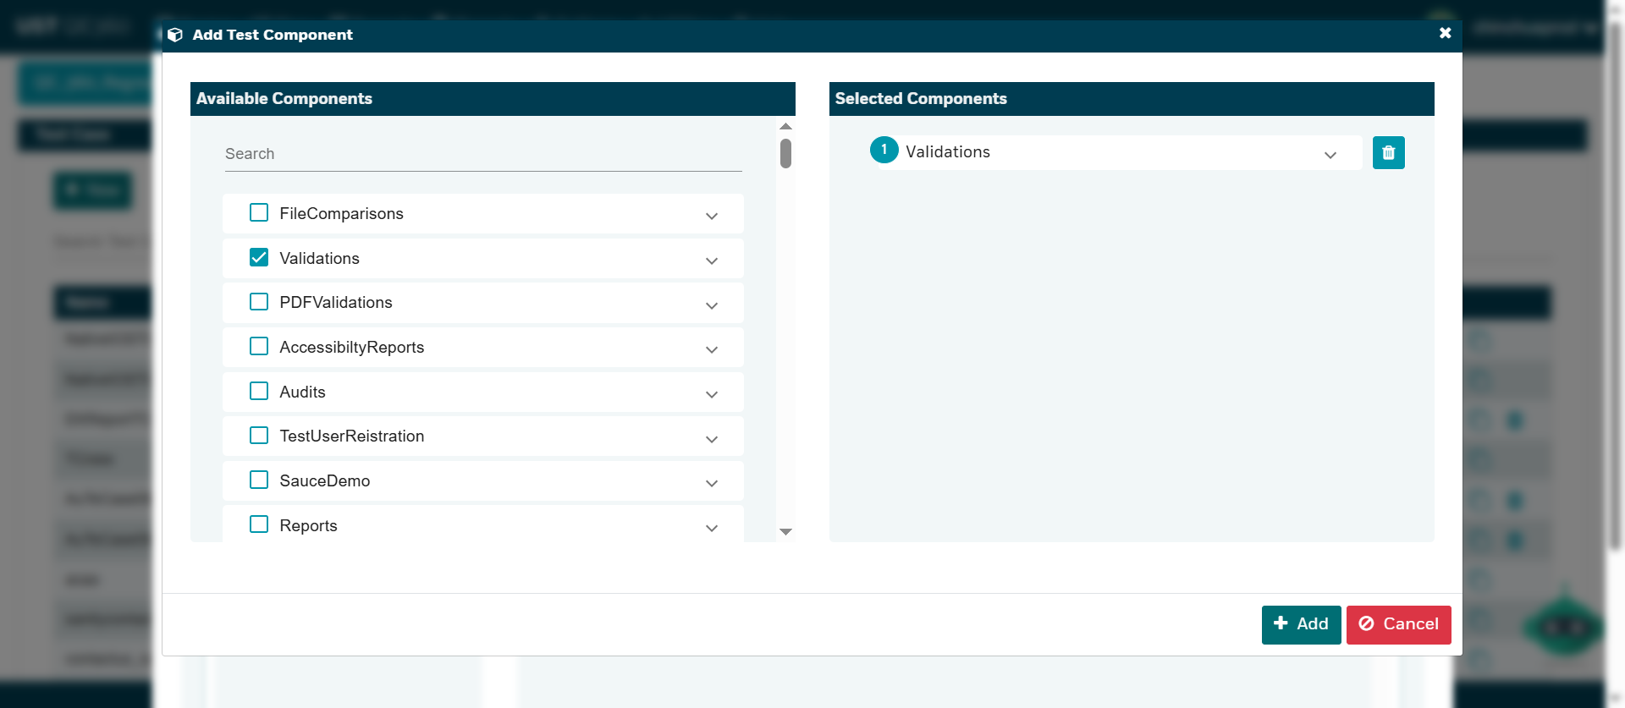Expand the selected Validations dropdown arrow
The image size is (1625, 708).
1330,155
